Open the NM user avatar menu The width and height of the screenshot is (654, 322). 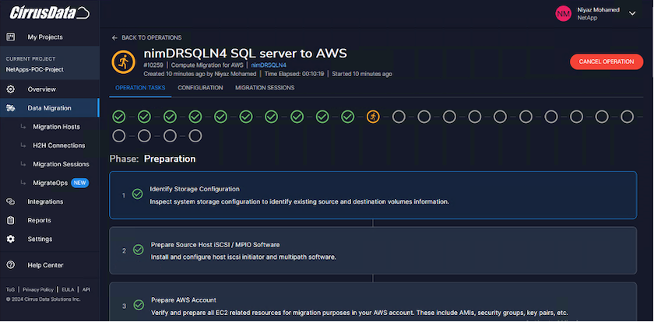point(563,12)
